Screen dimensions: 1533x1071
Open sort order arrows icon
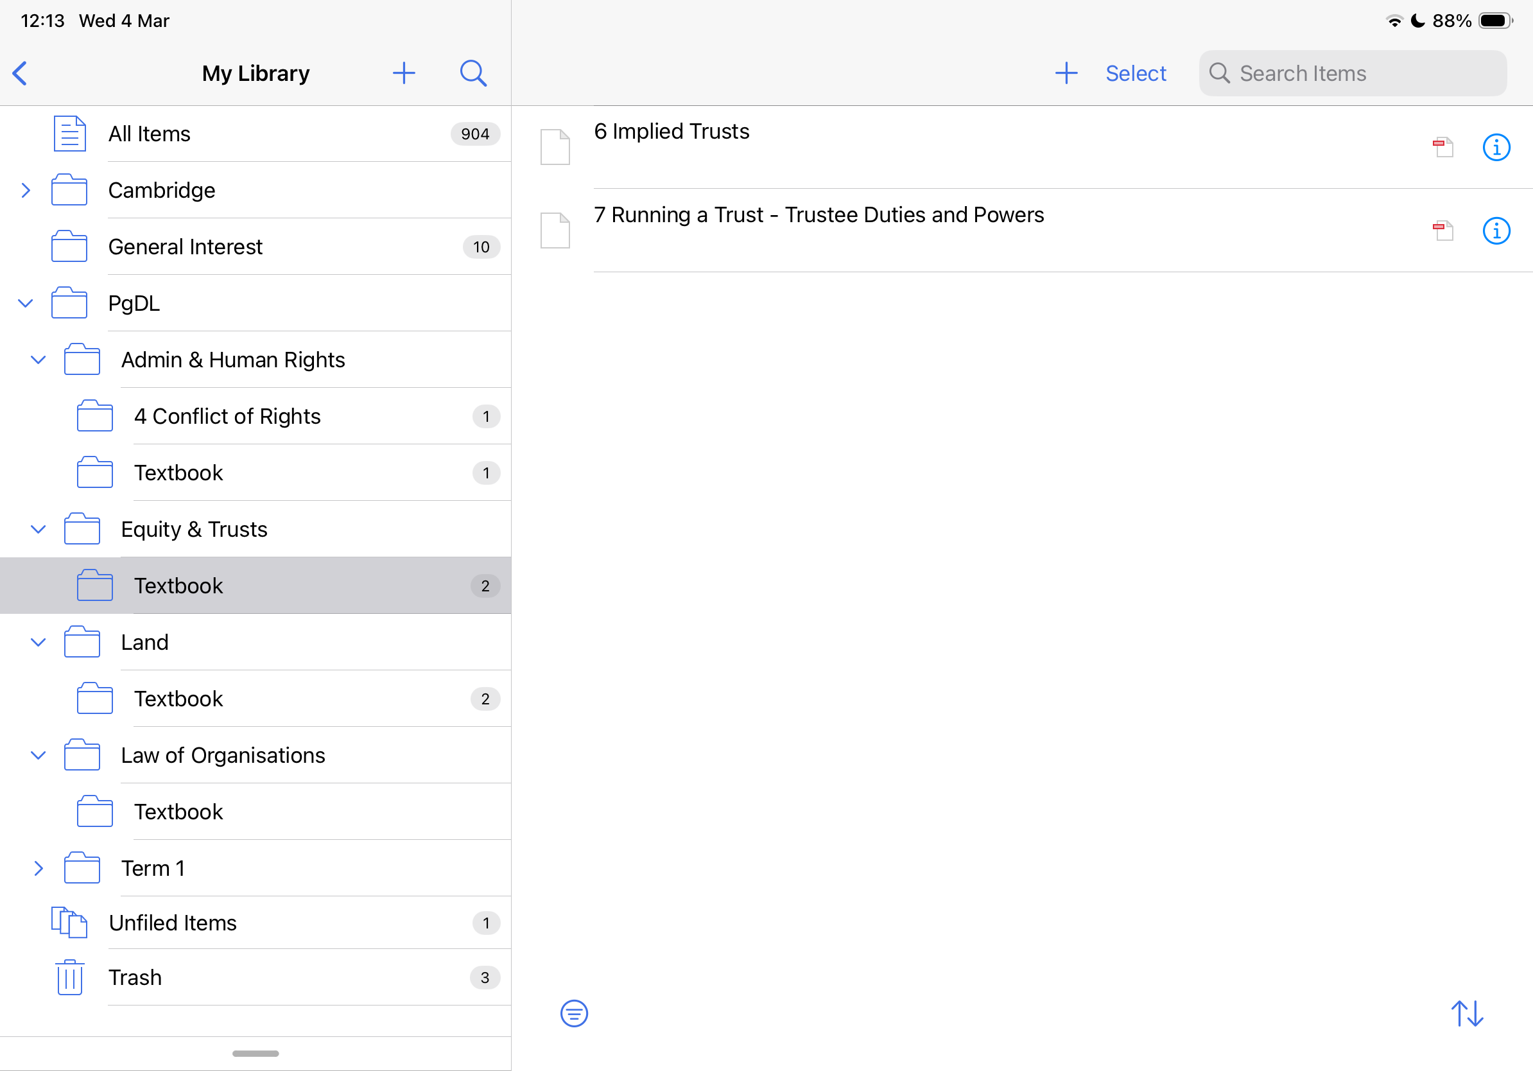coord(1467,1013)
